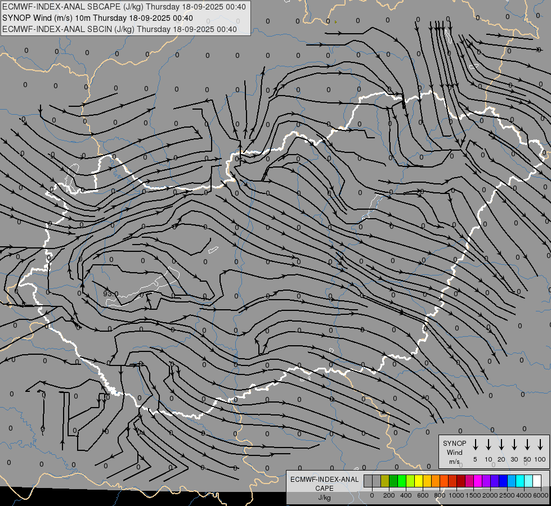Click the '1500' tick label of CAPE scale

(473, 495)
